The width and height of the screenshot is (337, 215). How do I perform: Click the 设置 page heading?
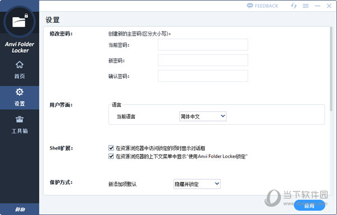pos(52,20)
